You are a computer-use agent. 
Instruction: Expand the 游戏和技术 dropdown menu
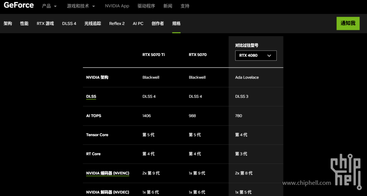(x=81, y=6)
